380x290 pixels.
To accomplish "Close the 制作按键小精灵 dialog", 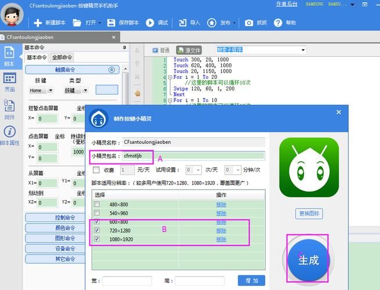I will point(339,112).
